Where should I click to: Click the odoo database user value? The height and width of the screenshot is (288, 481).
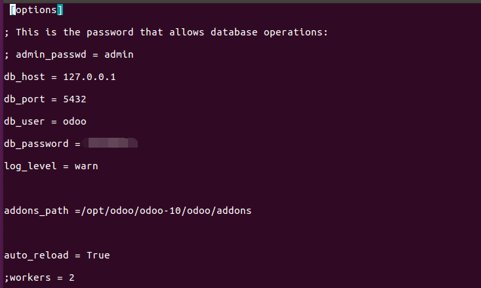tap(75, 121)
